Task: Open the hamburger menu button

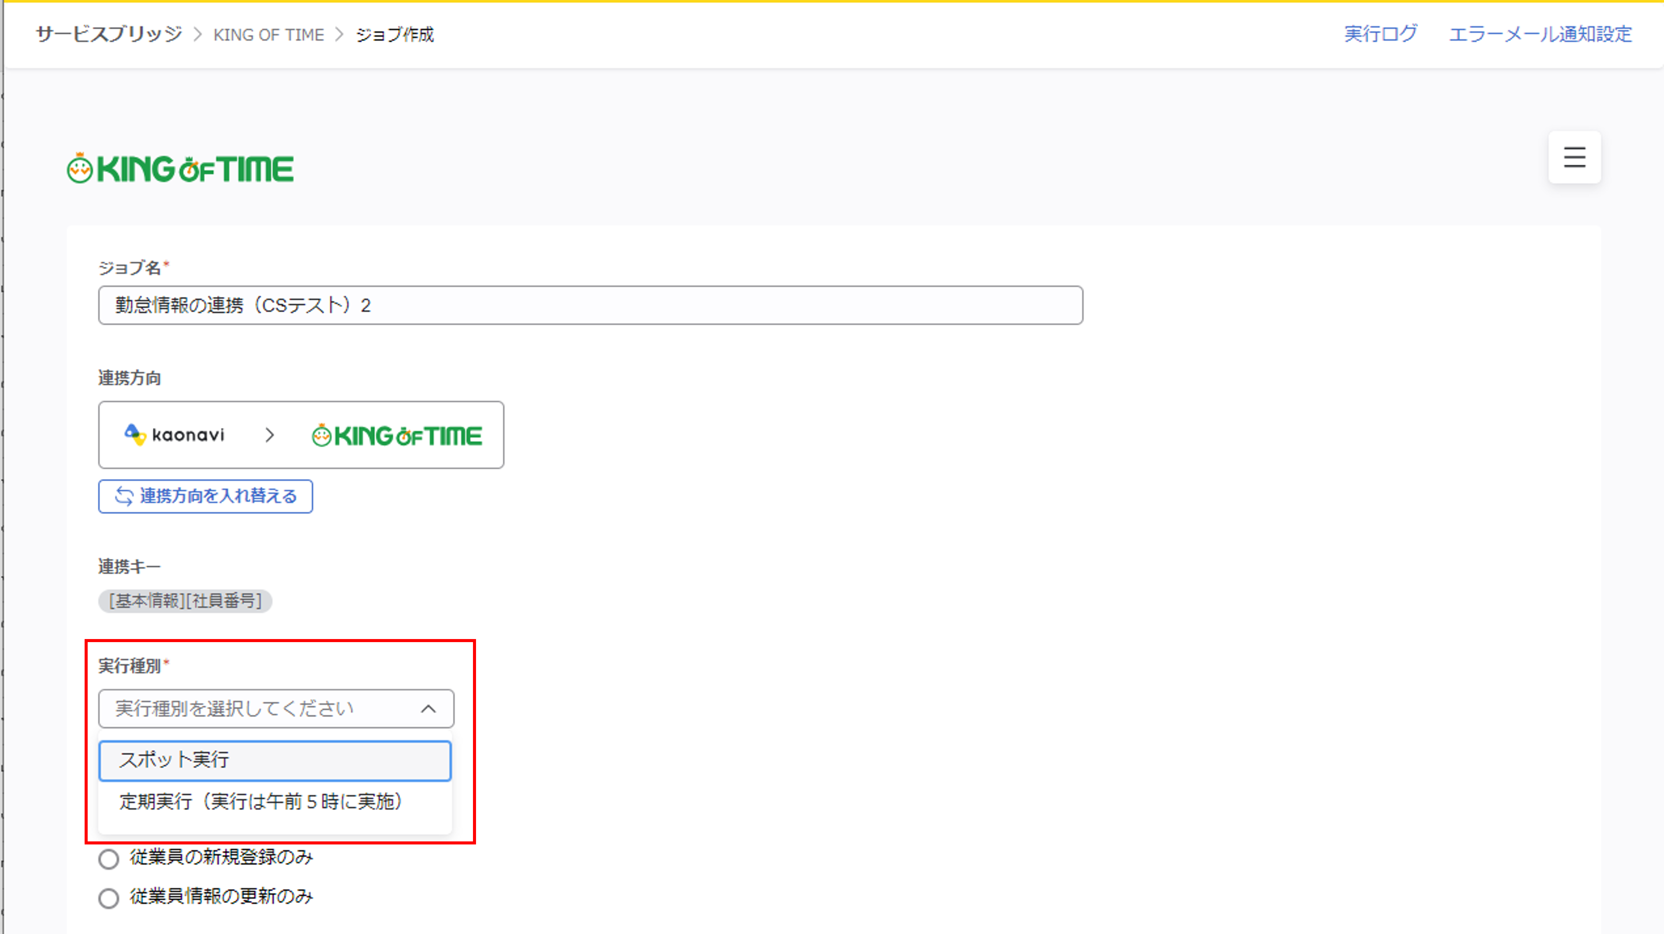Action: 1574,157
